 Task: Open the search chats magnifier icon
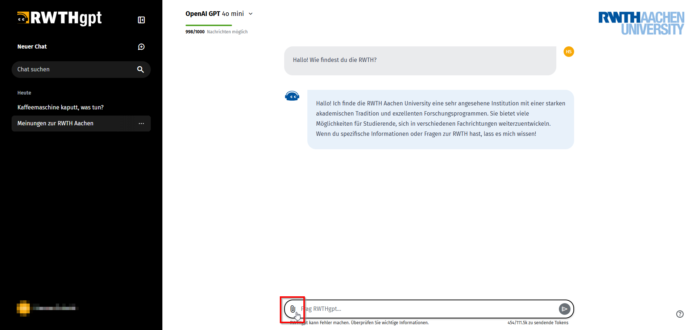point(141,69)
